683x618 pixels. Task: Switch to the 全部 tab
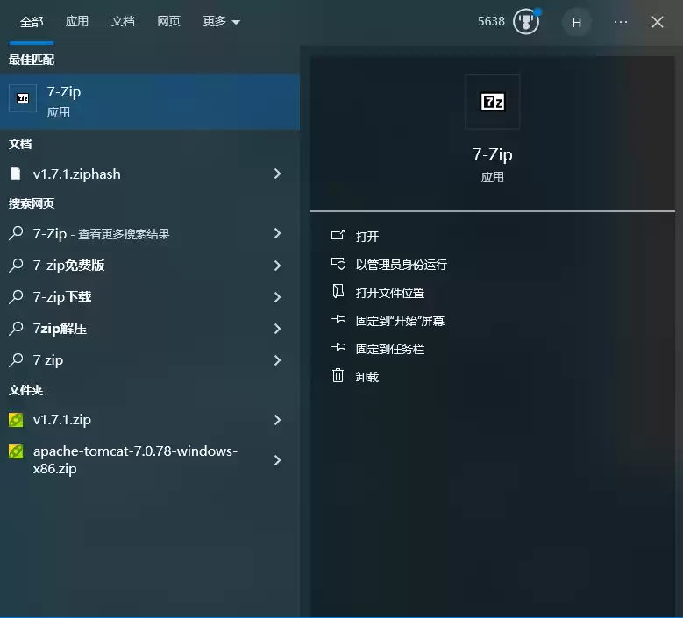32,21
